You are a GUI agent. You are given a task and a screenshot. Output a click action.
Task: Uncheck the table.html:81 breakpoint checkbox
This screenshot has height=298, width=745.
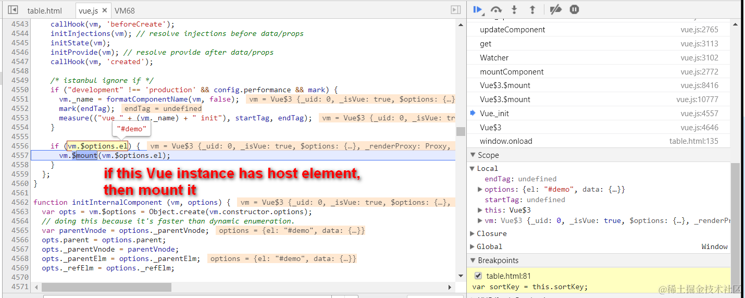tap(478, 276)
